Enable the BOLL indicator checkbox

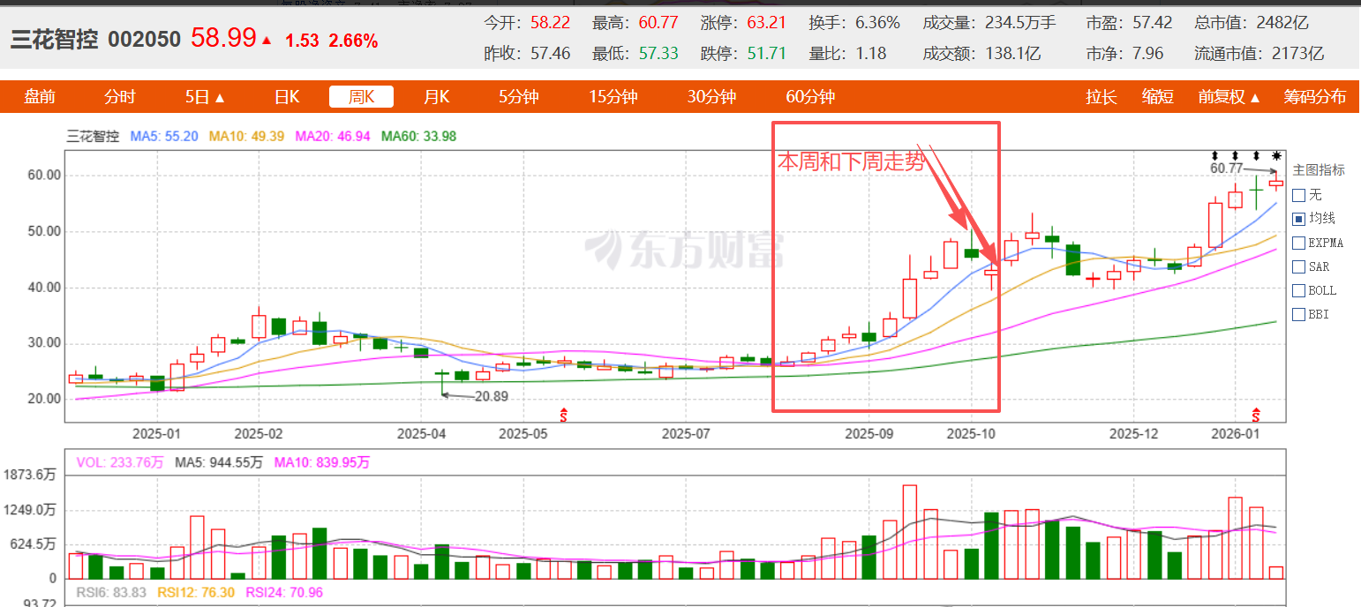[1298, 289]
